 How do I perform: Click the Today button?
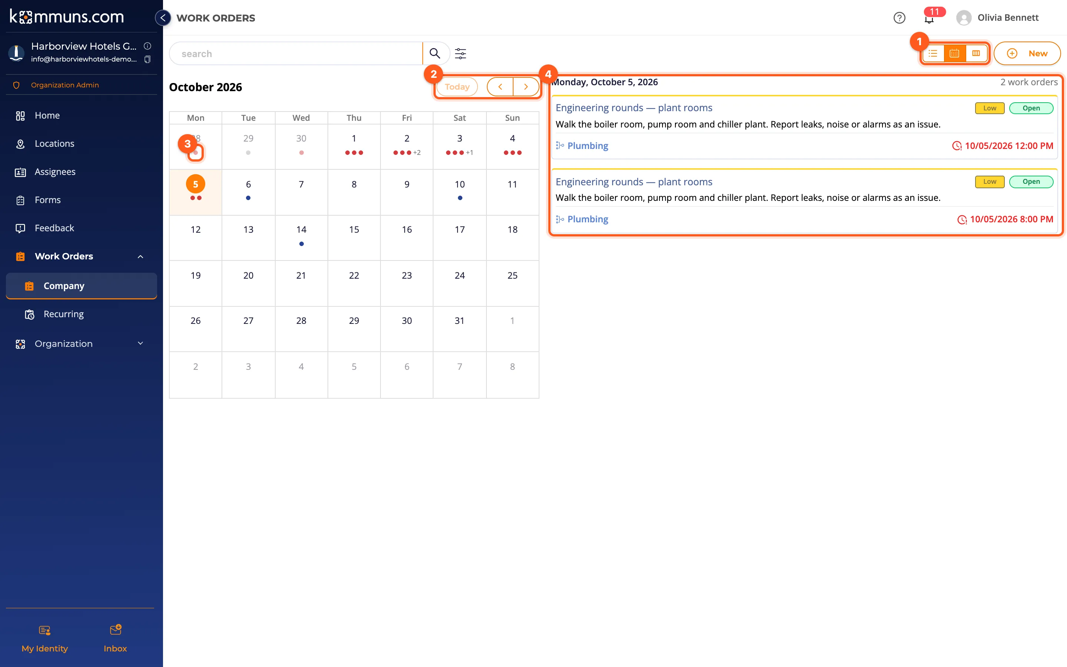click(x=457, y=86)
